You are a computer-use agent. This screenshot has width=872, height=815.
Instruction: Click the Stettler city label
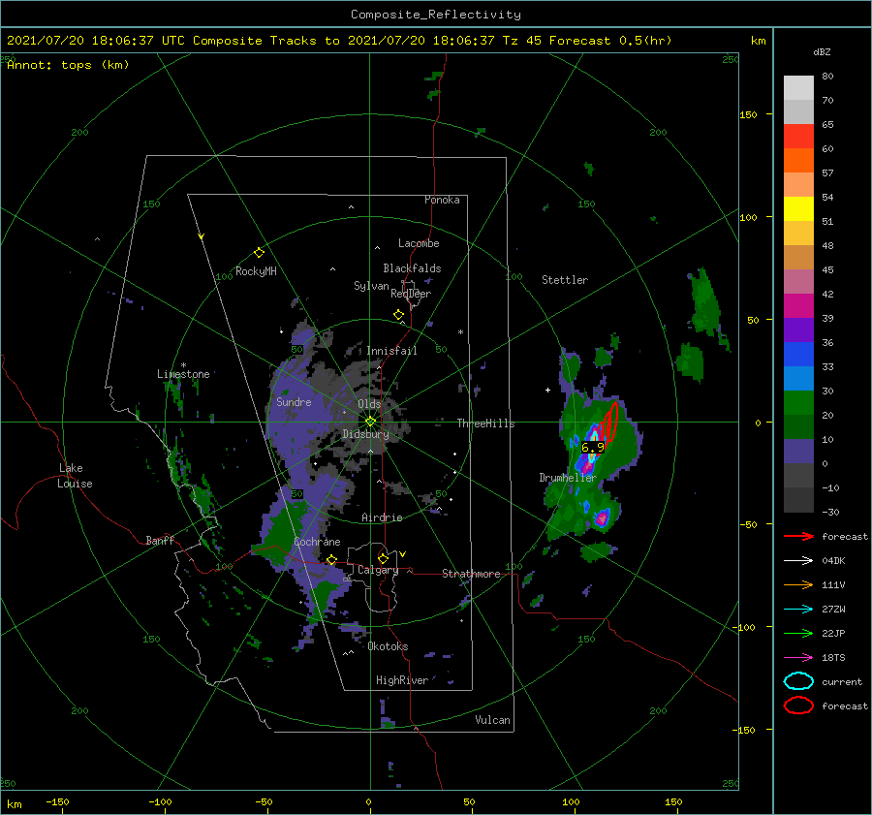[565, 280]
